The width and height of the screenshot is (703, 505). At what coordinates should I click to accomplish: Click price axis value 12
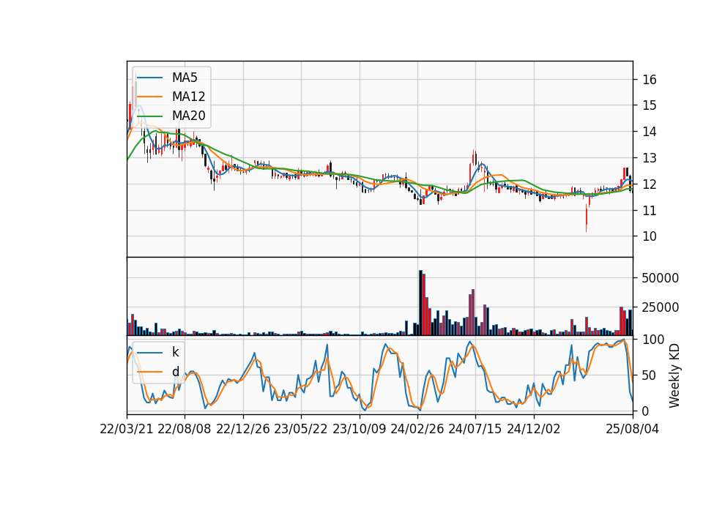[x=650, y=184]
